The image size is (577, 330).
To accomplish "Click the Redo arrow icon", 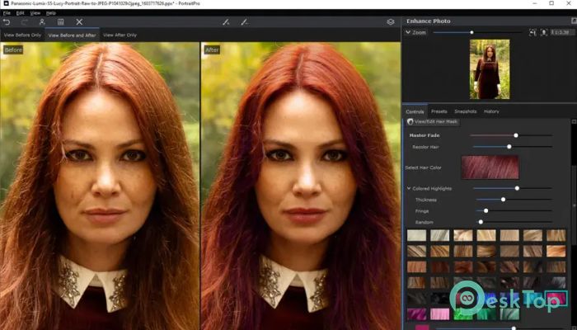I will pyautogui.click(x=24, y=22).
